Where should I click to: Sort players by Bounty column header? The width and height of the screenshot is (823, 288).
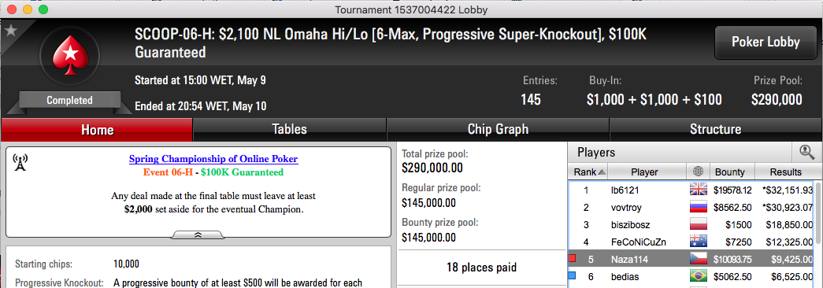(729, 172)
